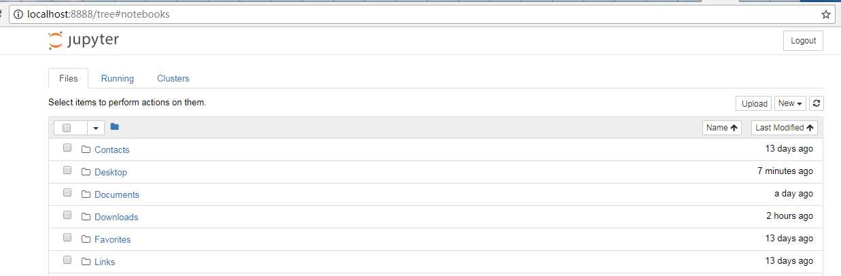
Task: Bookmark page with the star icon
Action: [826, 14]
